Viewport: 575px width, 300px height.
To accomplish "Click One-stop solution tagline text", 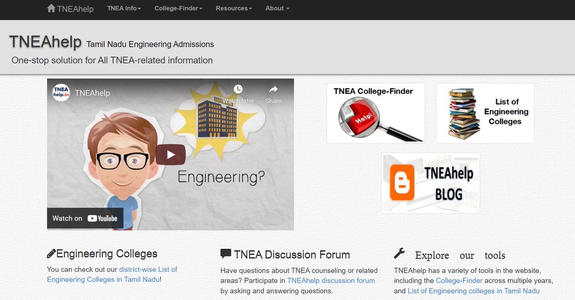I will click(x=112, y=60).
